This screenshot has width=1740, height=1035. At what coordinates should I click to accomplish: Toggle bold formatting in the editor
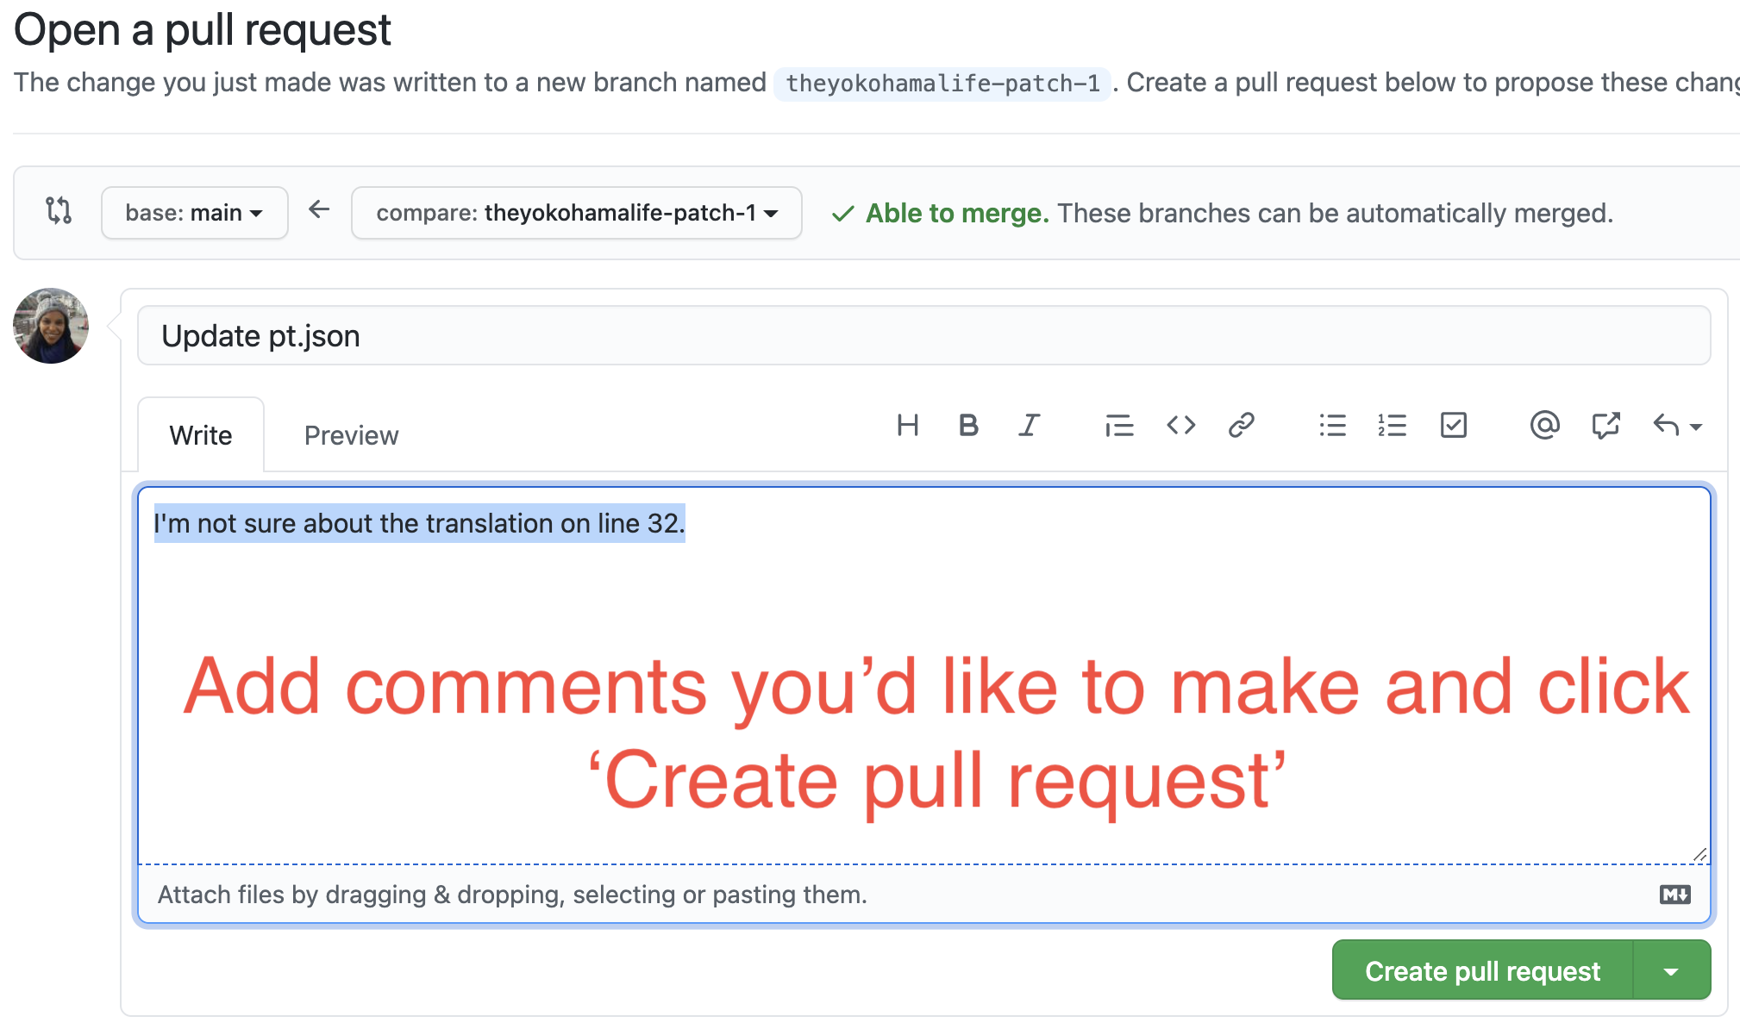point(968,425)
